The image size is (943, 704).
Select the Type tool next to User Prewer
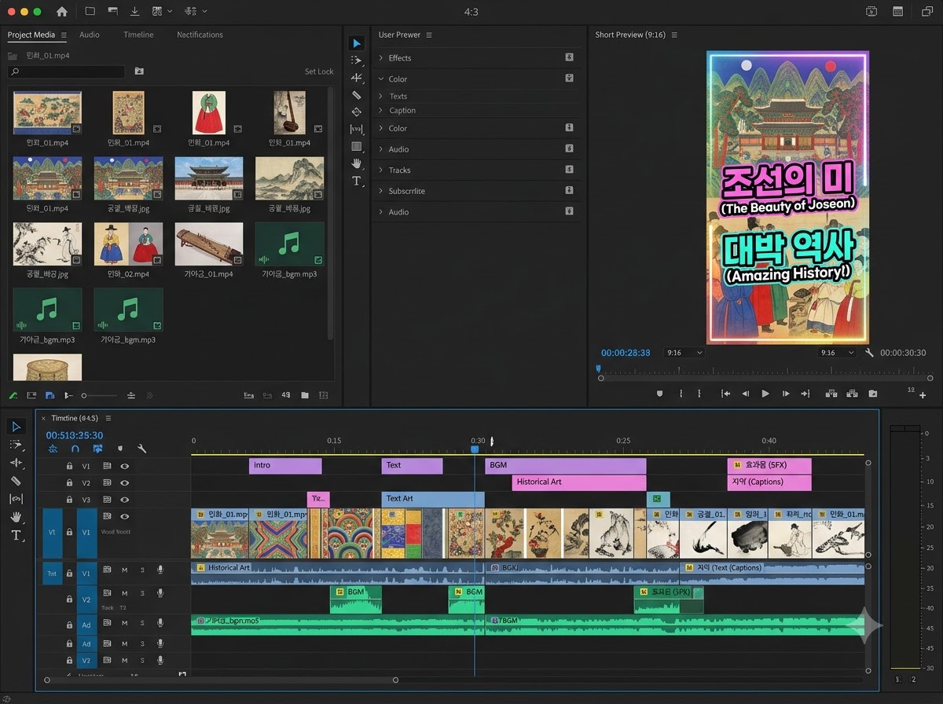coord(357,181)
